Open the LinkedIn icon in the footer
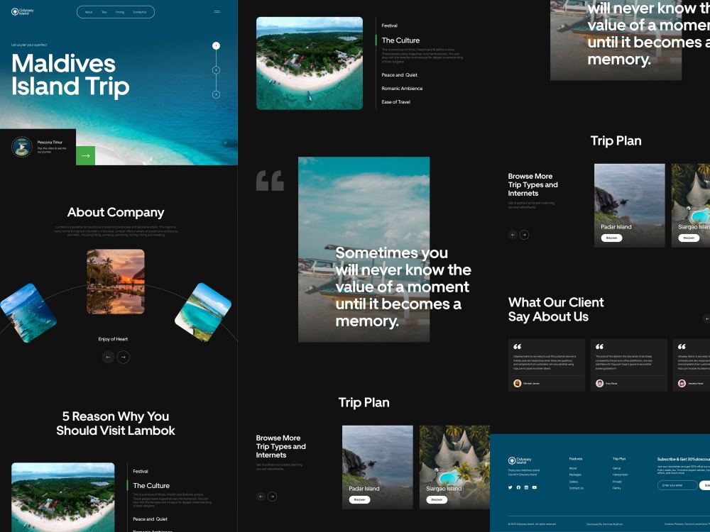Viewport: 710px width, 532px height. point(526,488)
